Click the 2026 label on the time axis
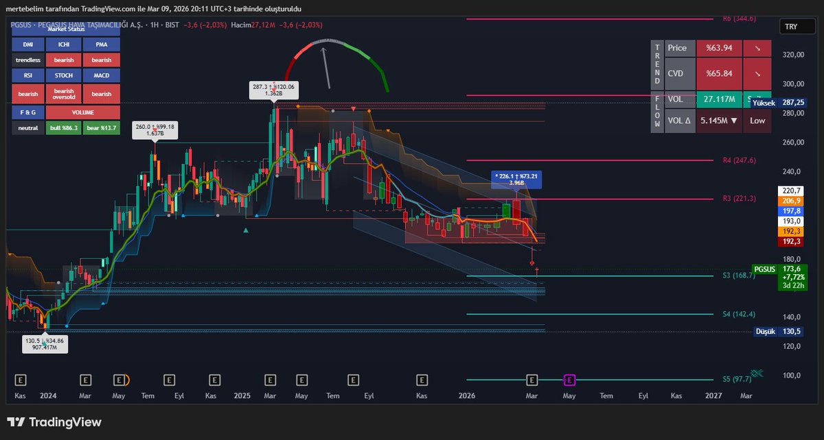824x440 pixels. (x=466, y=395)
